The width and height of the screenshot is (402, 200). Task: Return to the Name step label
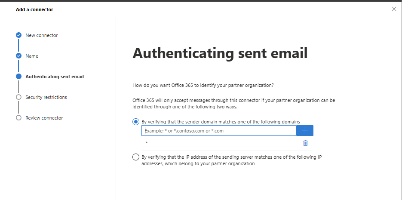tap(32, 56)
